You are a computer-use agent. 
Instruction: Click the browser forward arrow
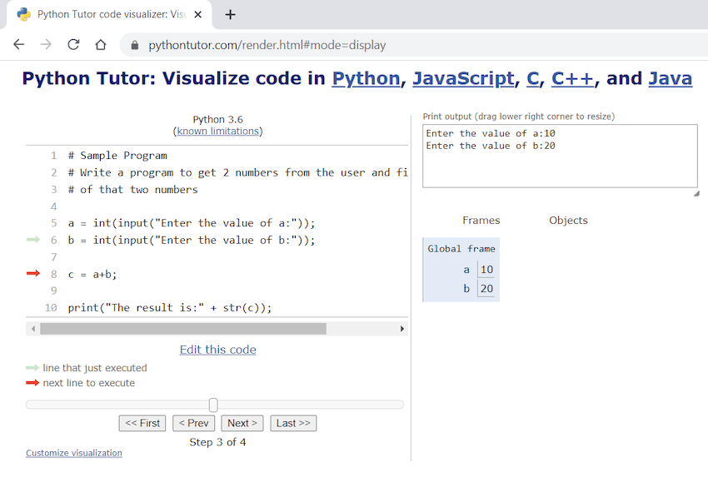coord(46,44)
